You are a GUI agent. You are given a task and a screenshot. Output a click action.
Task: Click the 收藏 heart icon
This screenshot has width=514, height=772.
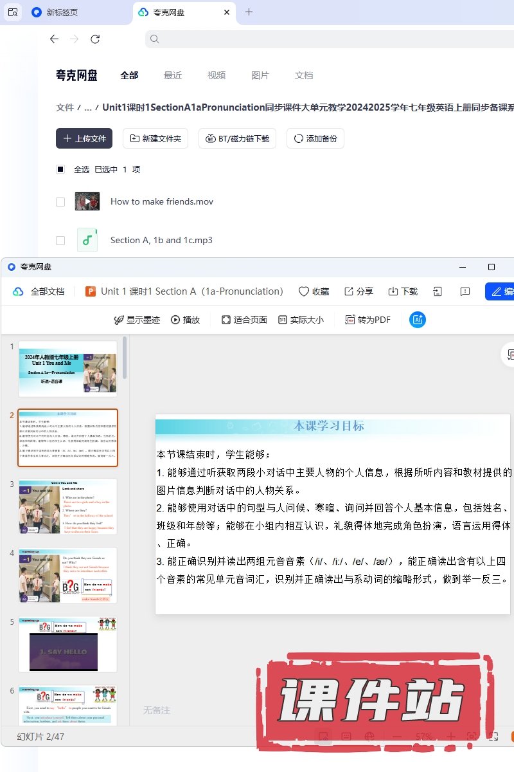pyautogui.click(x=304, y=291)
